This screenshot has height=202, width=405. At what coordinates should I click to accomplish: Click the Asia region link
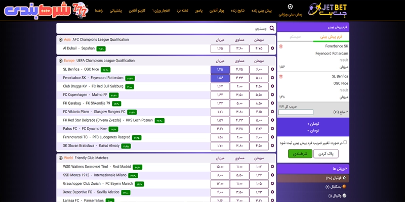point(67,40)
